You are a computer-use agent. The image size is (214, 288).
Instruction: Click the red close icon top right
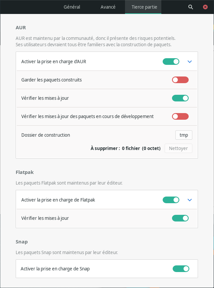tap(205, 7)
